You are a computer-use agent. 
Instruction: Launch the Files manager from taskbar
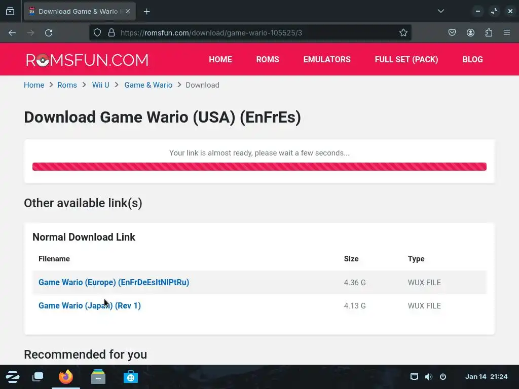tap(98, 377)
